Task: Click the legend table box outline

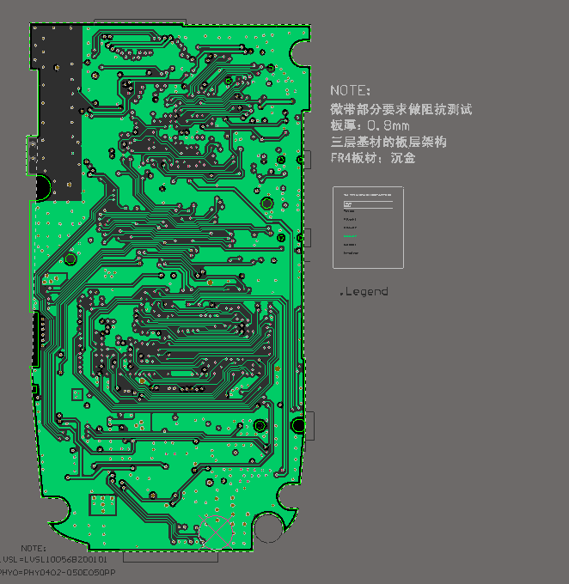Action: tap(368, 228)
